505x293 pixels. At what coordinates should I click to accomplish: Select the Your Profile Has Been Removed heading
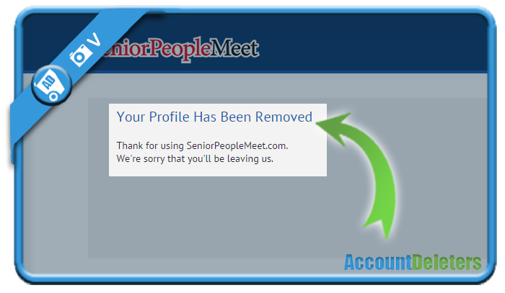click(x=214, y=117)
